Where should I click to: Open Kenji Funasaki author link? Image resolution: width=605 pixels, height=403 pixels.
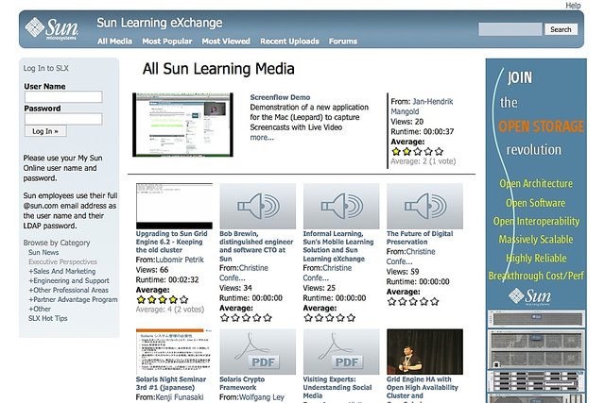[180, 397]
